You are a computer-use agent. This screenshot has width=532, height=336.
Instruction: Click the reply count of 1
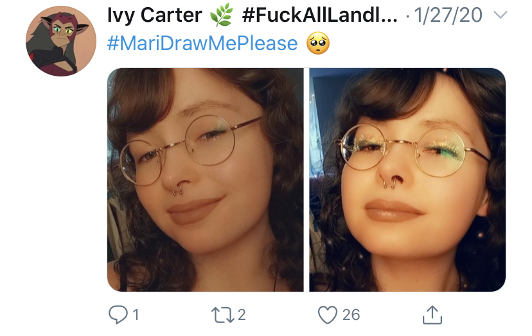[136, 315]
